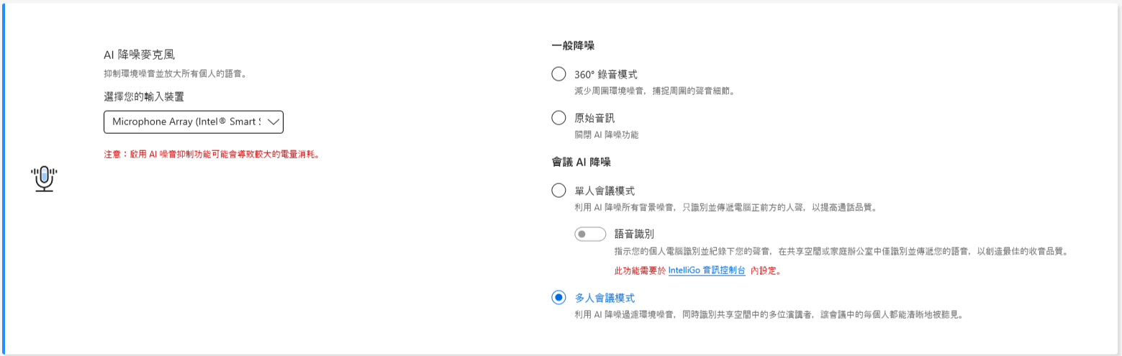Click the 原始音訊 option label
The image size is (1122, 356).
point(594,118)
